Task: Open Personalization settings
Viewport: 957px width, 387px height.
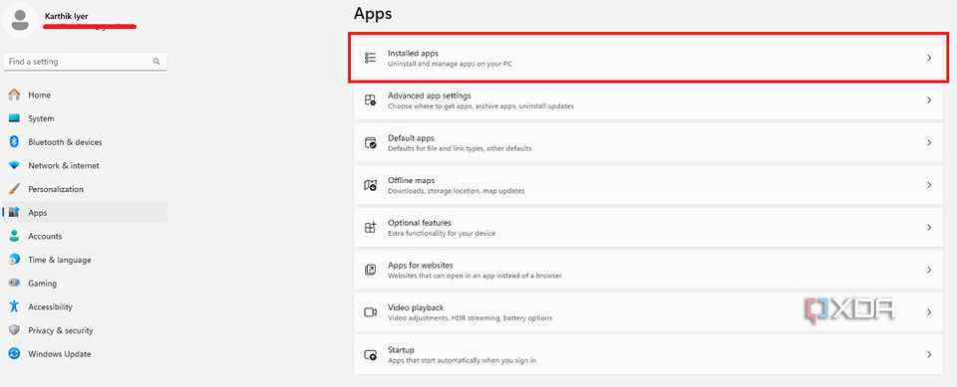Action: [85, 189]
